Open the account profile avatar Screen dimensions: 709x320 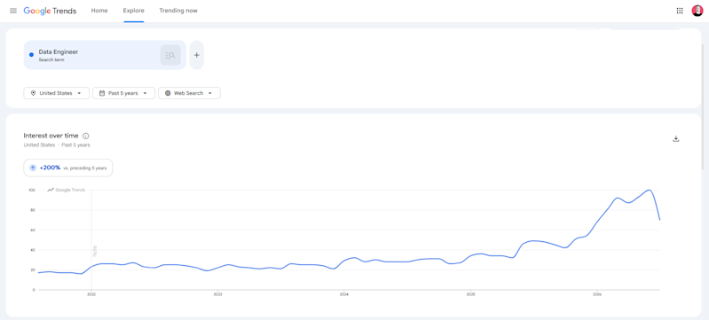[697, 11]
